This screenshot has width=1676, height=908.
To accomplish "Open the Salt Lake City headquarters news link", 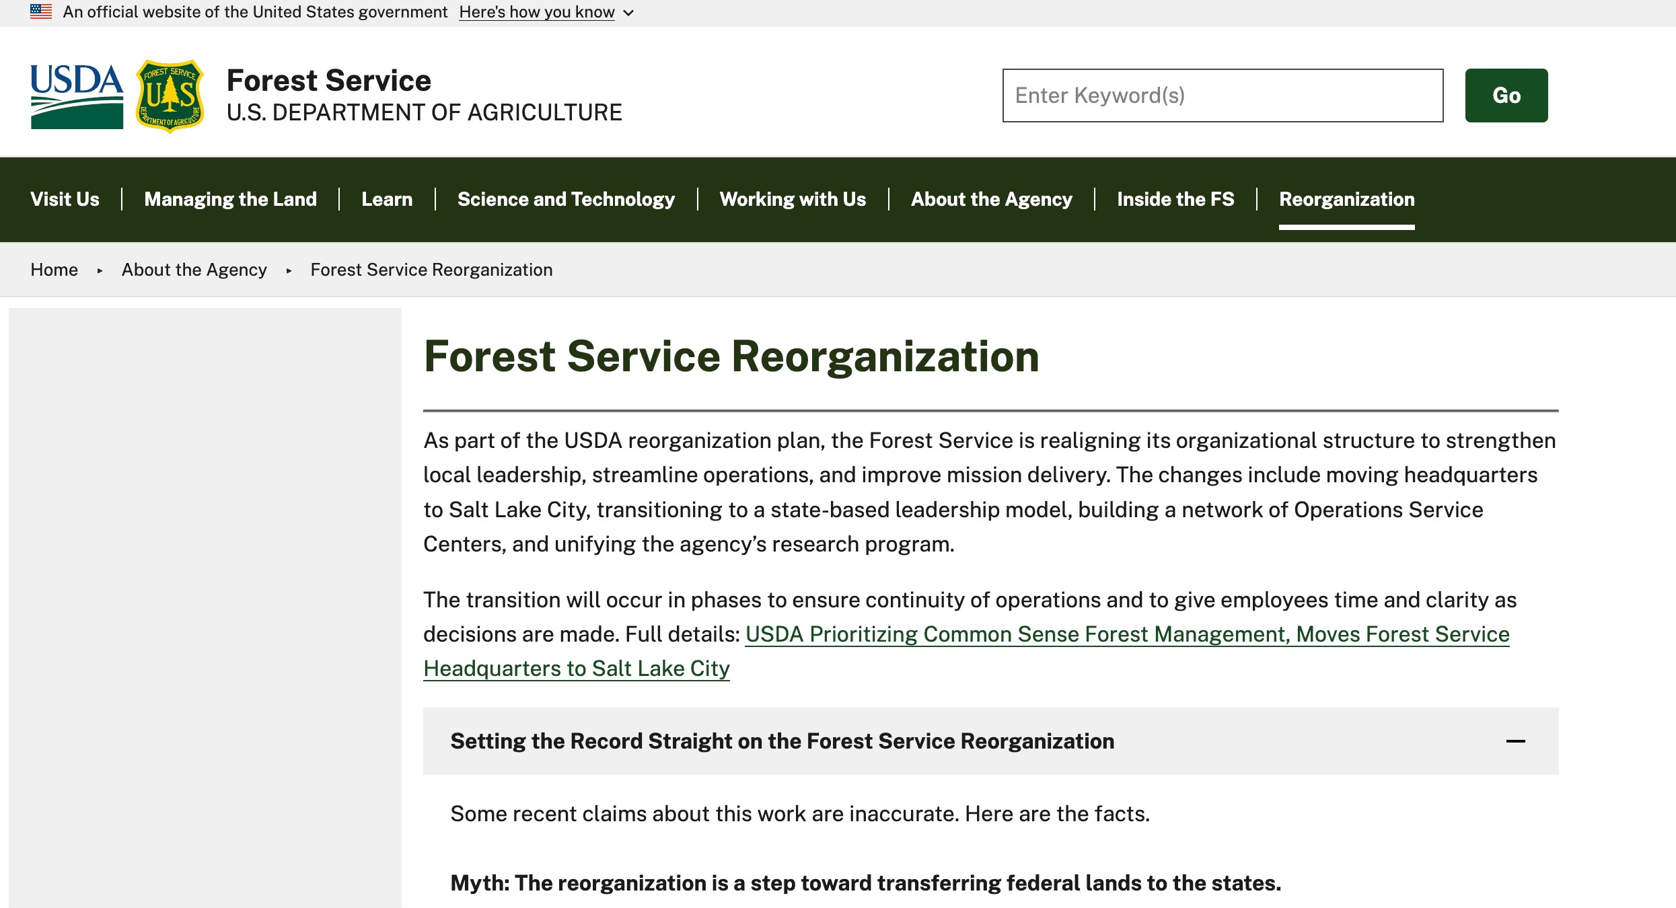I will click(1127, 634).
